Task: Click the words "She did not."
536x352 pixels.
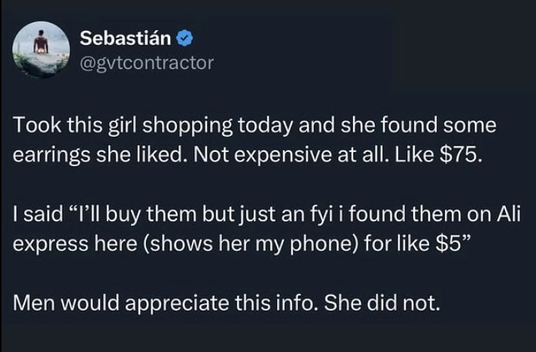Action: click(x=382, y=303)
